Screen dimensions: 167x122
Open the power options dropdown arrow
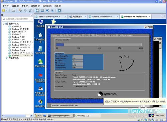tap(7, 10)
